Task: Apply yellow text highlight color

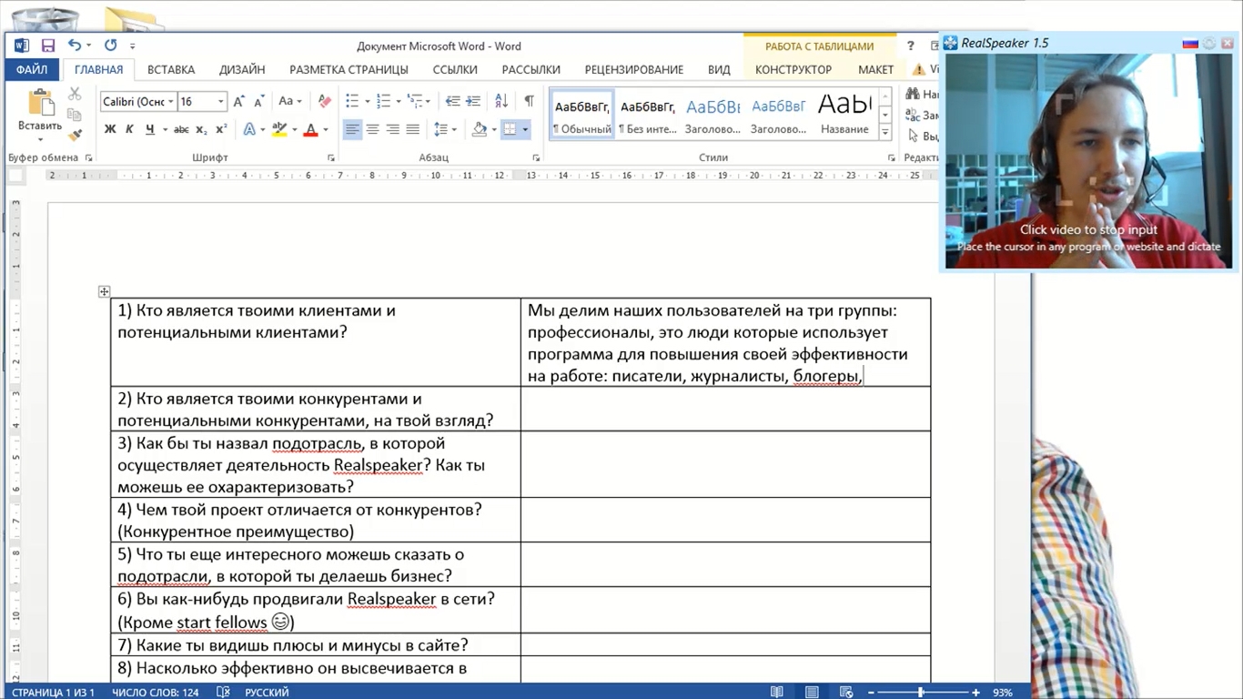Action: pyautogui.click(x=279, y=129)
